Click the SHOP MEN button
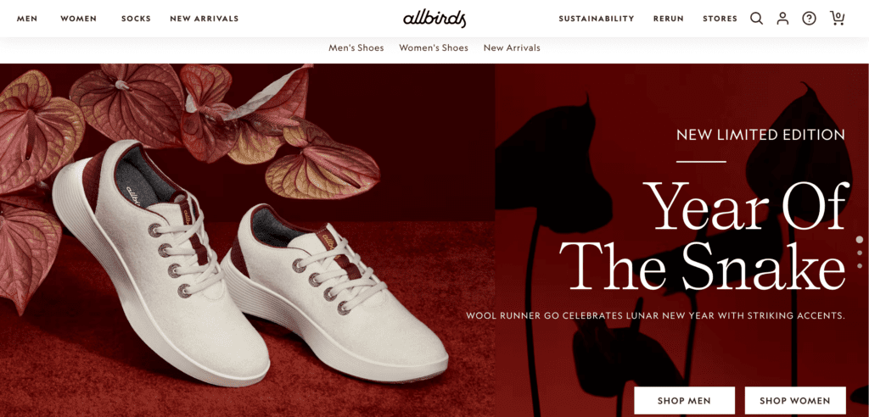Image resolution: width=869 pixels, height=417 pixels. 685,400
